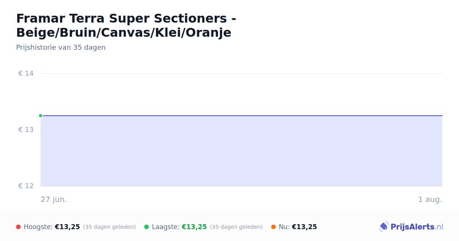Click the green Laagste €13,25 price value

[194, 227]
